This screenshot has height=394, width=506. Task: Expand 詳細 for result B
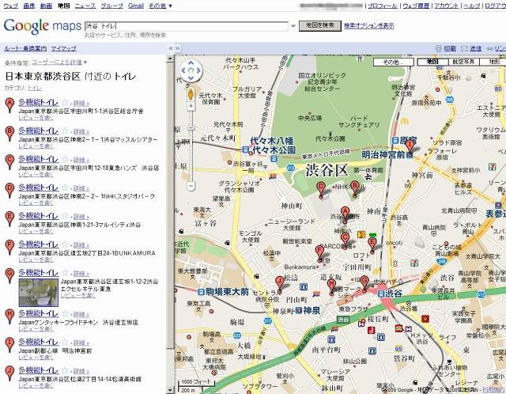81,131
